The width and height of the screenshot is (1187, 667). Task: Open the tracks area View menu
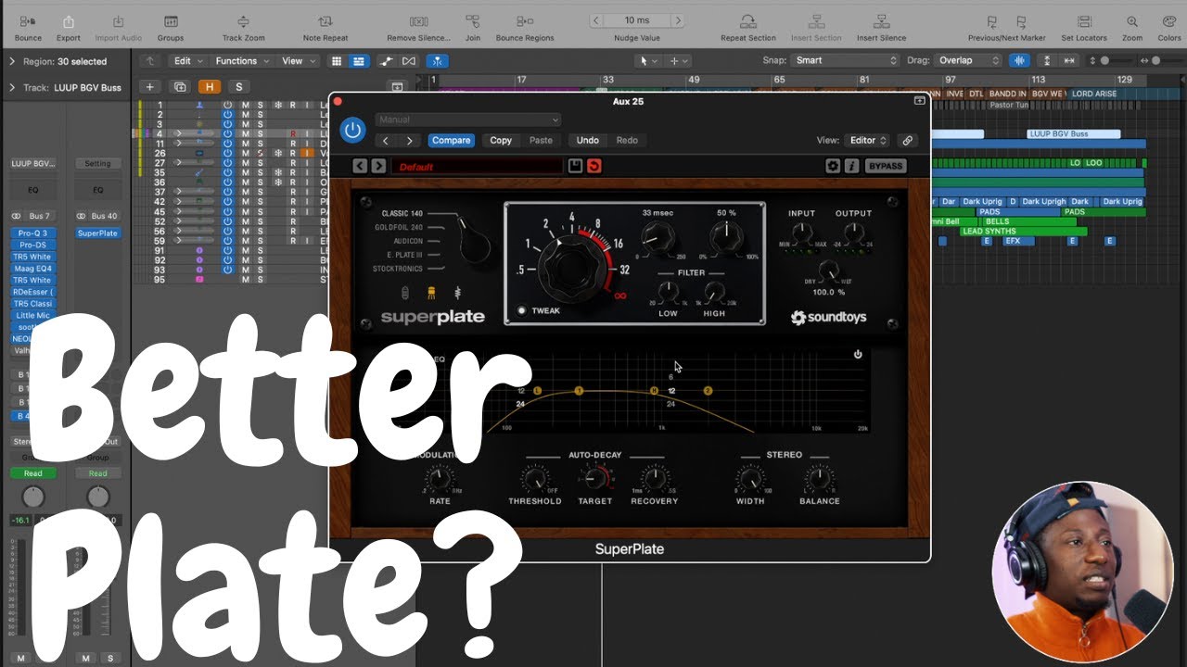pos(298,61)
